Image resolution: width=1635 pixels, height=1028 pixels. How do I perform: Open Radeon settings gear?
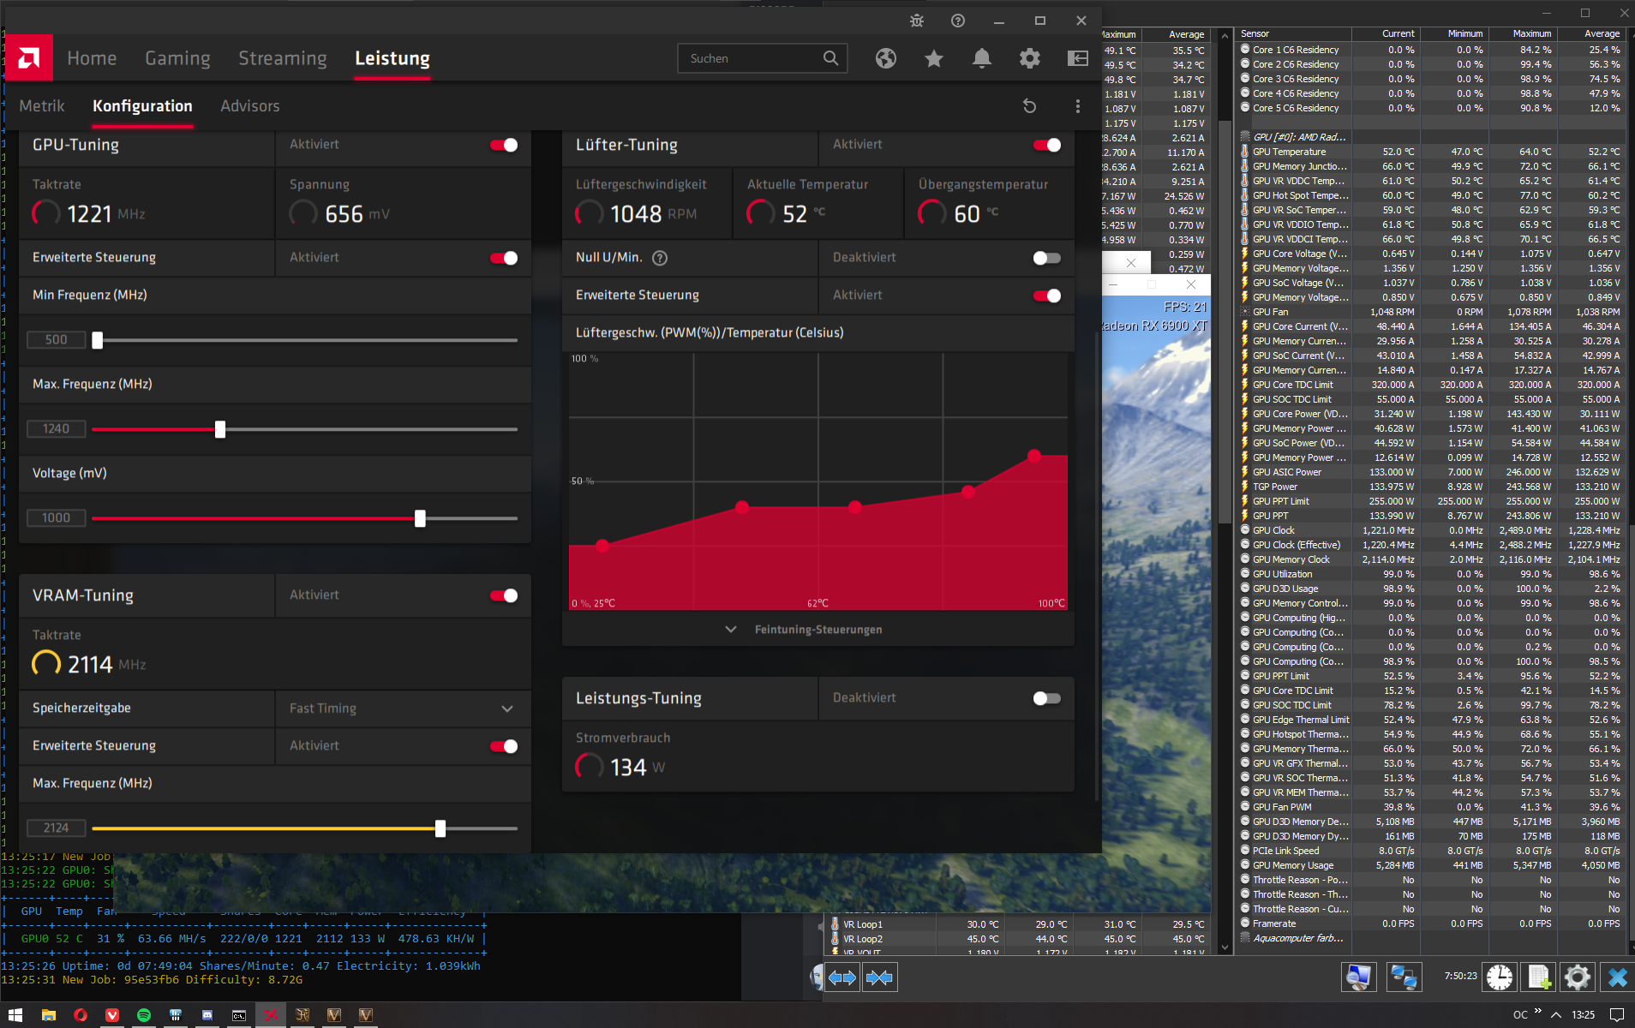(x=1030, y=58)
